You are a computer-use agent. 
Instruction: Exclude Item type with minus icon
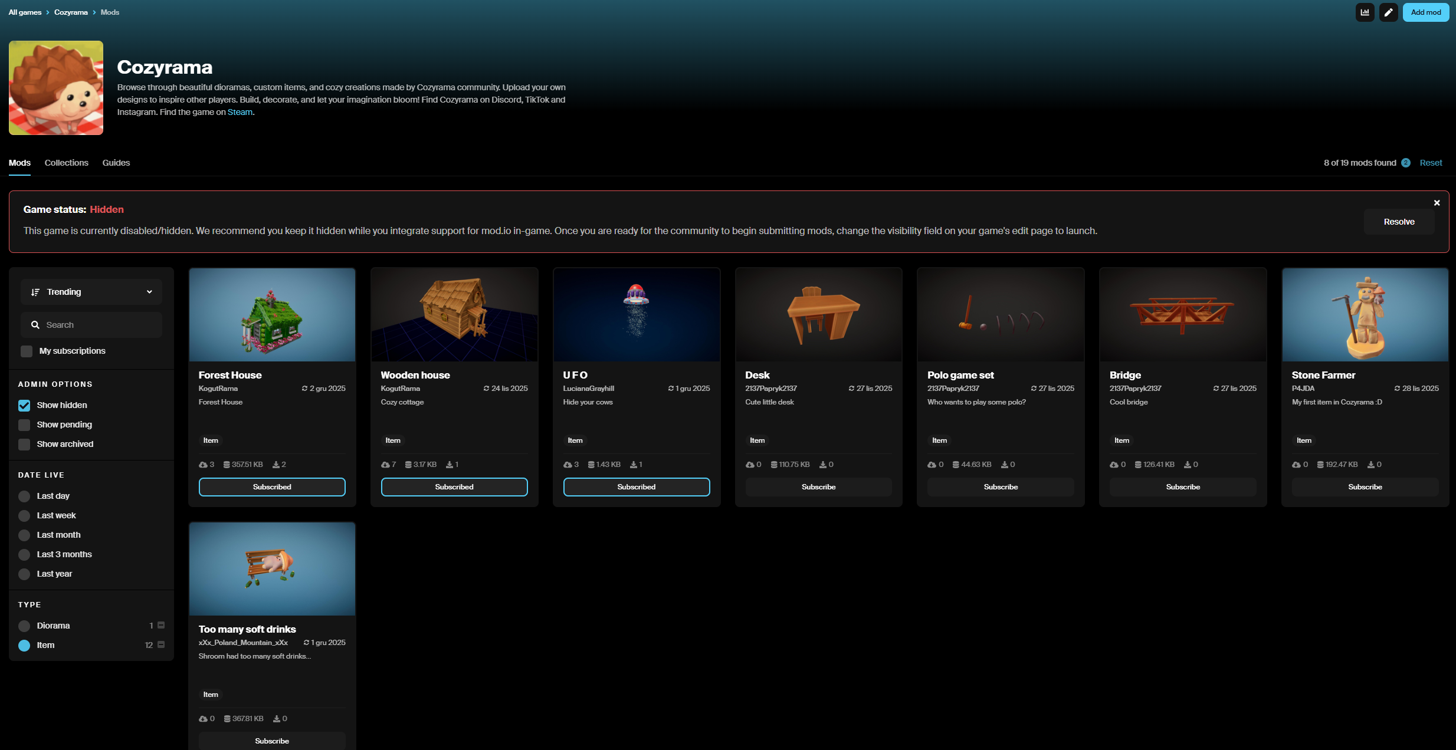click(161, 644)
